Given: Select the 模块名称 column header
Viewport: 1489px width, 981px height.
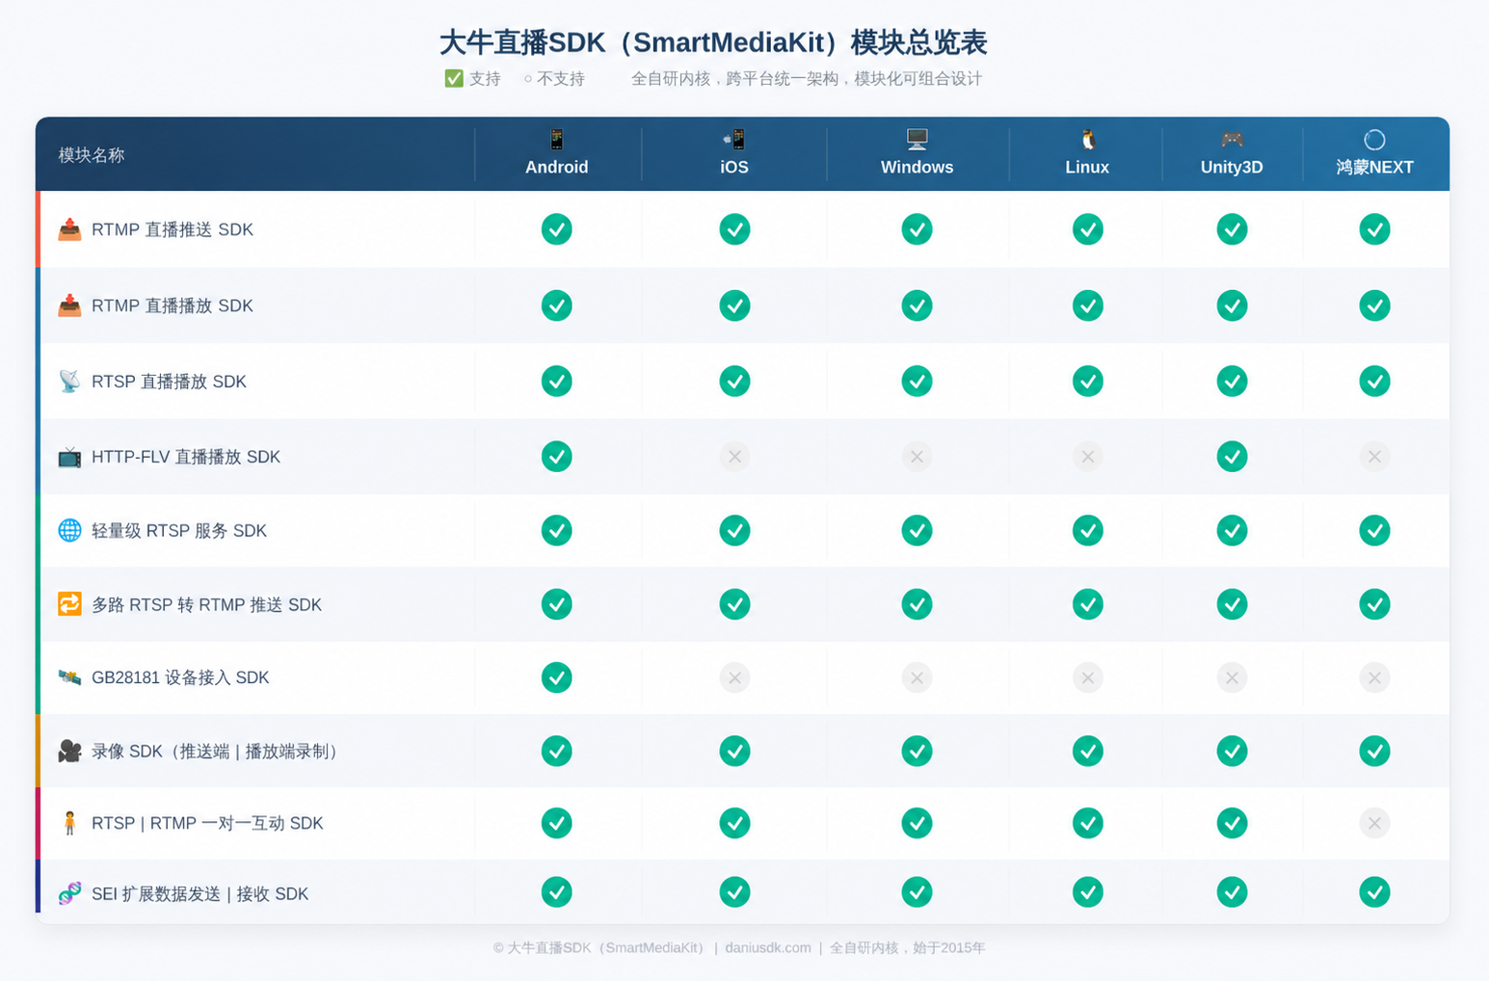Looking at the screenshot, I should (92, 155).
